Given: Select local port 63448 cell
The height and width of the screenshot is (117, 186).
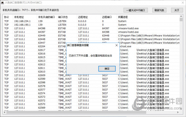Looking at the screenshot, I should click(x=42, y=39).
